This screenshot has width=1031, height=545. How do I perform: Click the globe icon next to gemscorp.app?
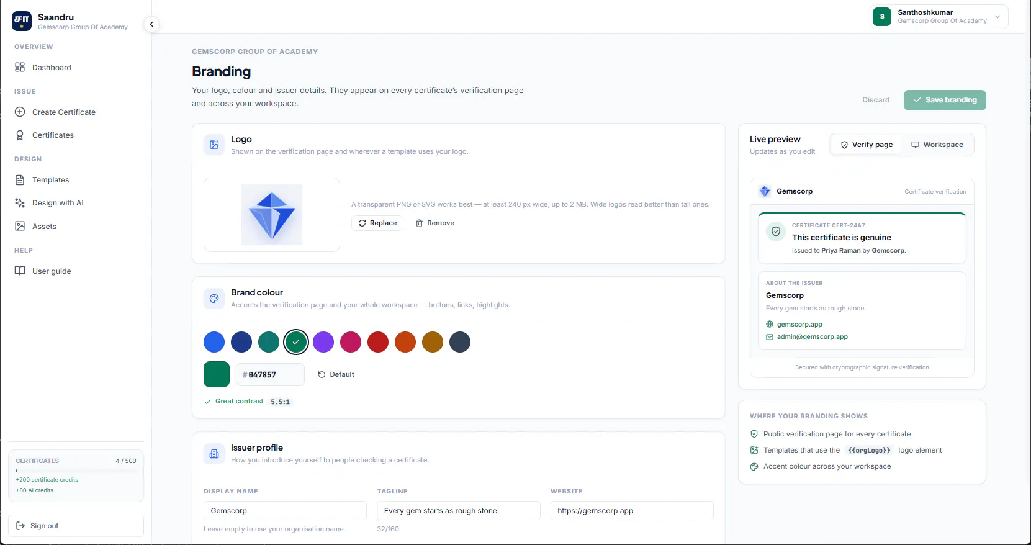tap(770, 325)
